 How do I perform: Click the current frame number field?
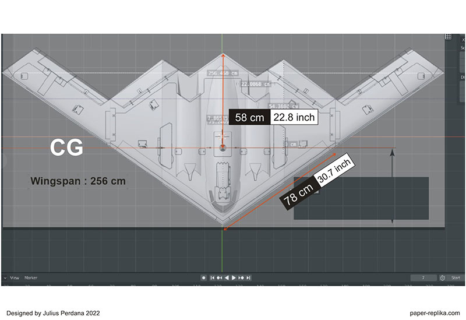point(423,278)
